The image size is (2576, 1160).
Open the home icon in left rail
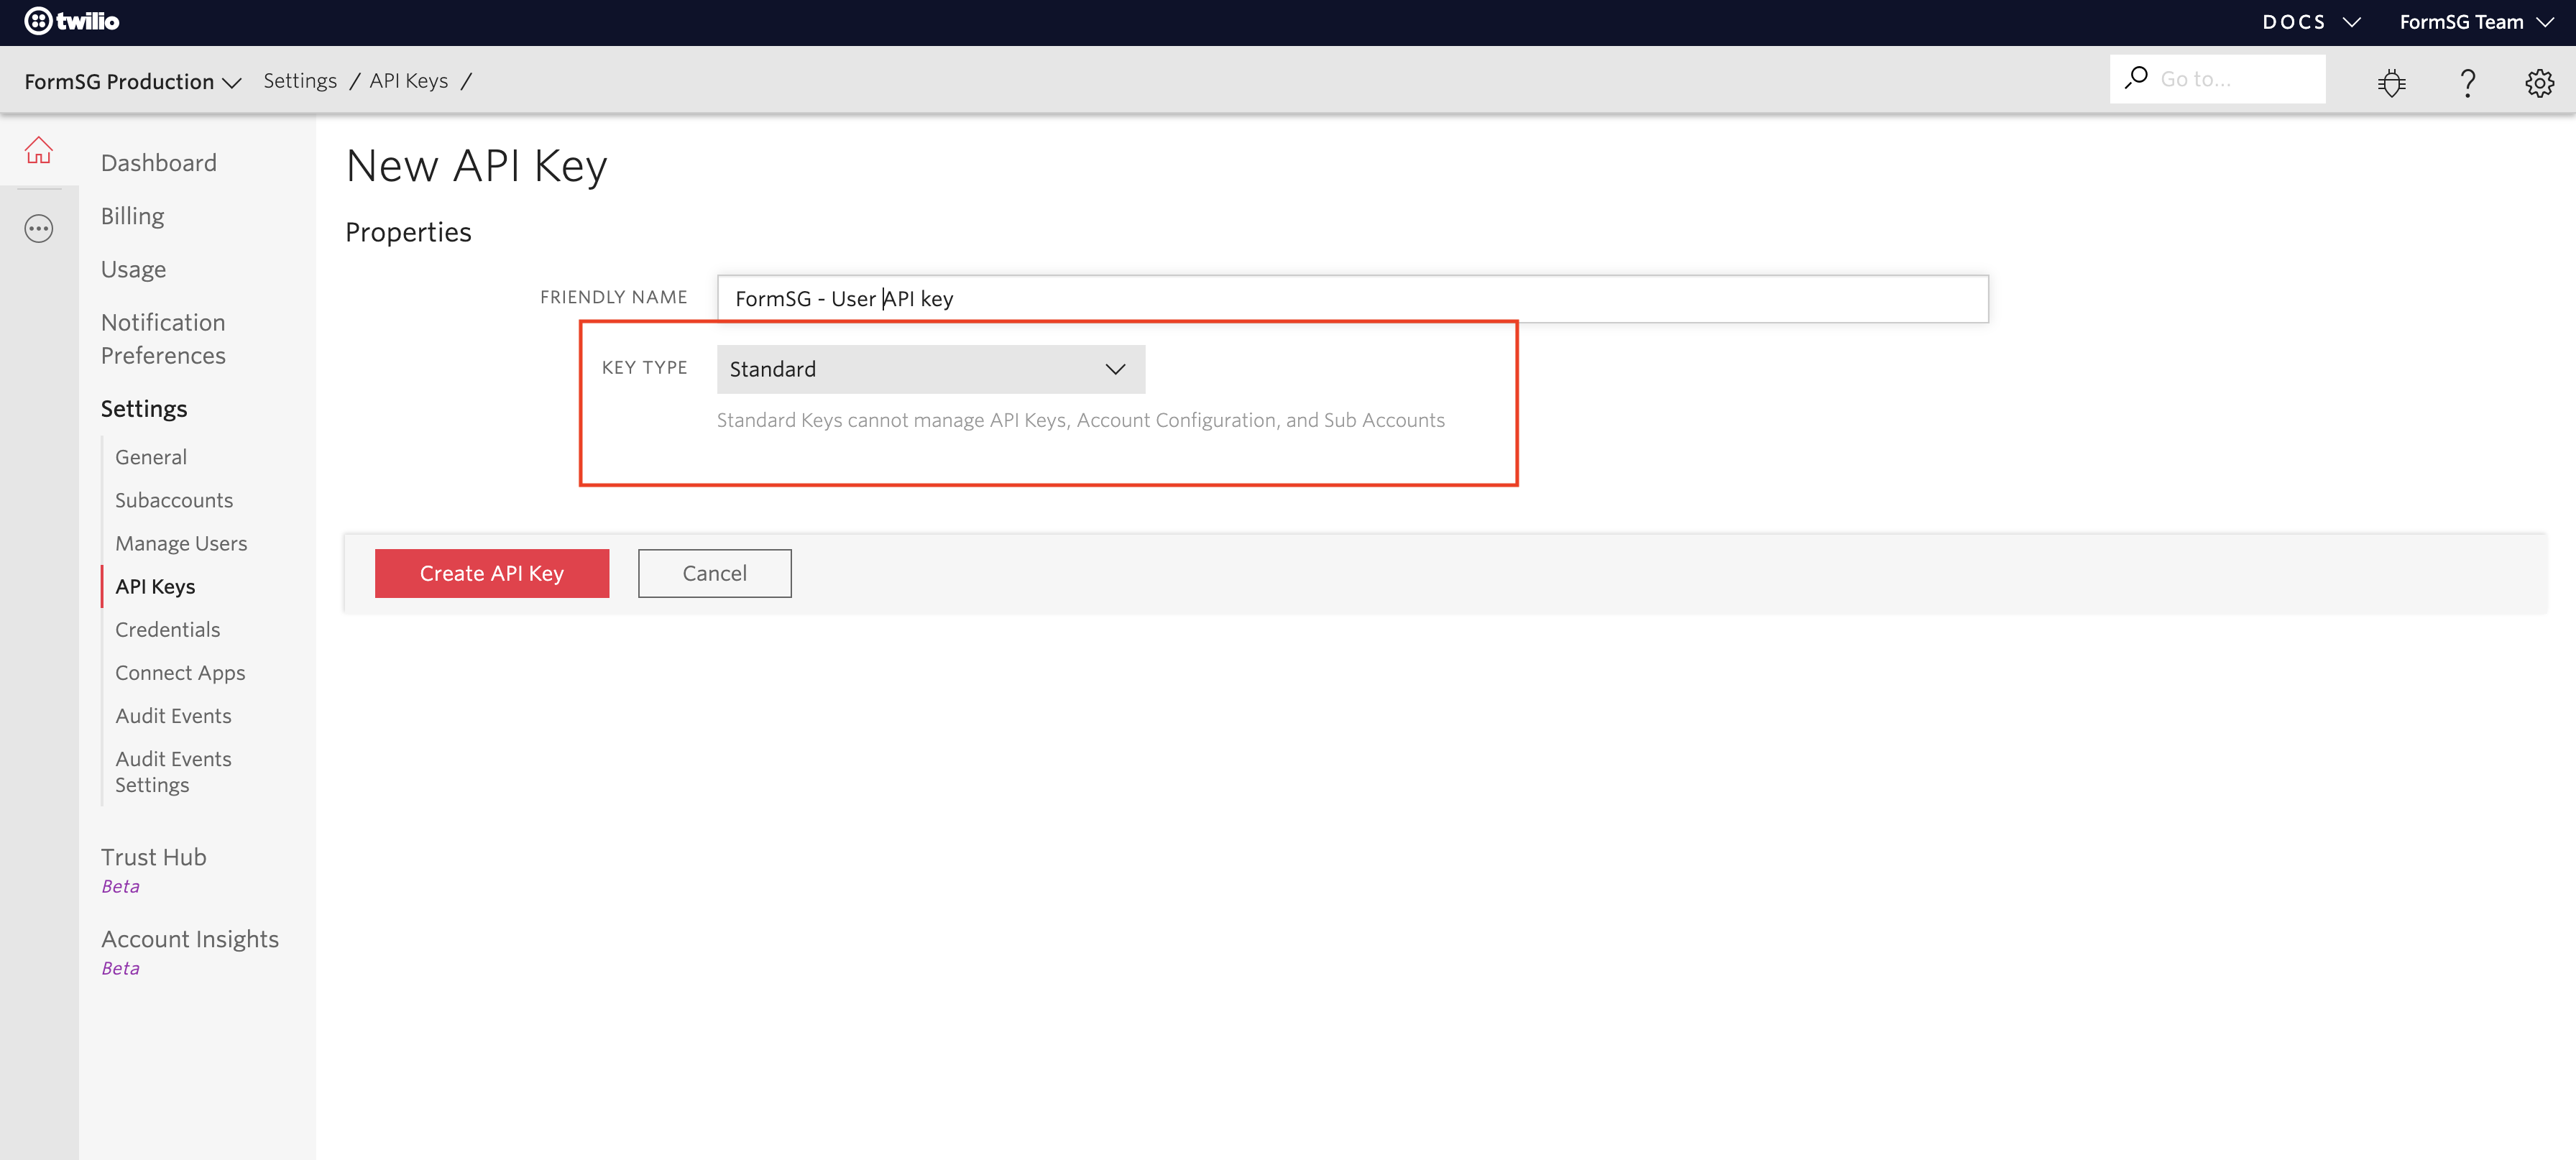39,150
